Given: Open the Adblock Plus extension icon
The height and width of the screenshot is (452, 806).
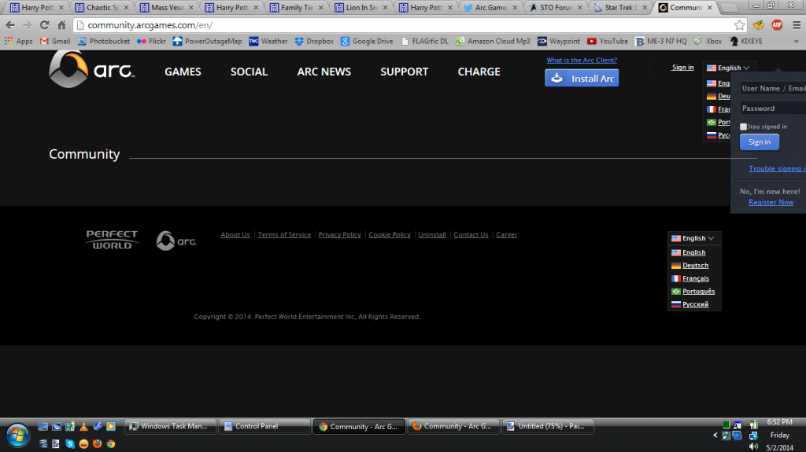Looking at the screenshot, I should click(x=777, y=25).
